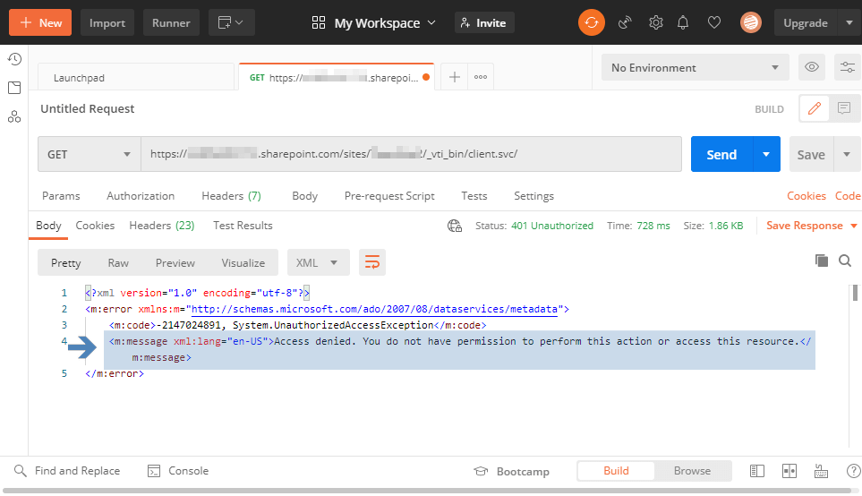Click the request URL input field

coord(411,154)
